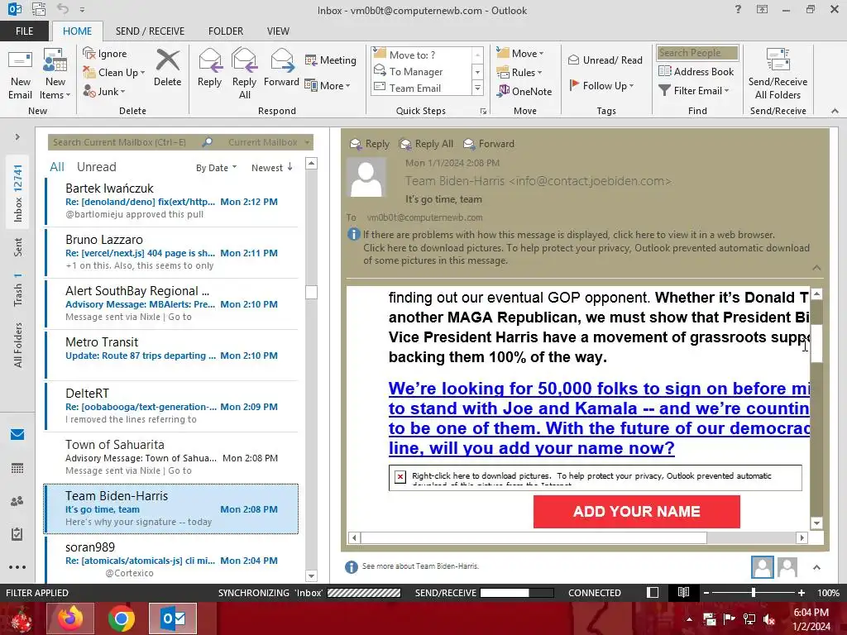847x635 pixels.
Task: Select the HOME tab
Action: 77,31
